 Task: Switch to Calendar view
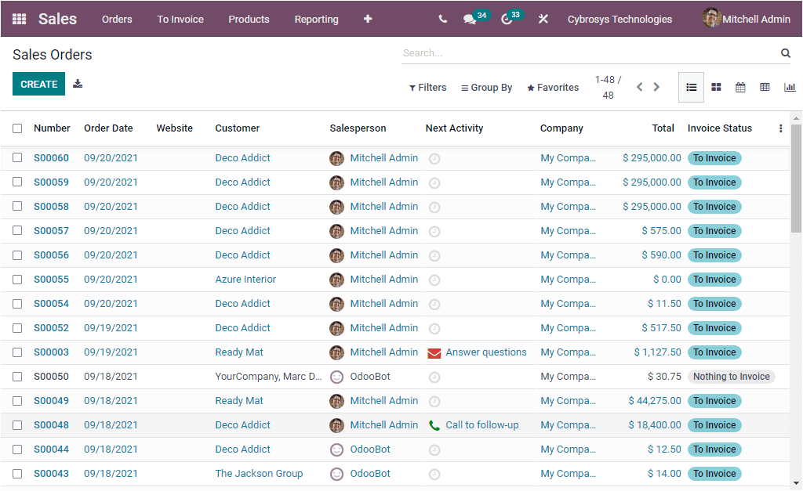tap(740, 87)
